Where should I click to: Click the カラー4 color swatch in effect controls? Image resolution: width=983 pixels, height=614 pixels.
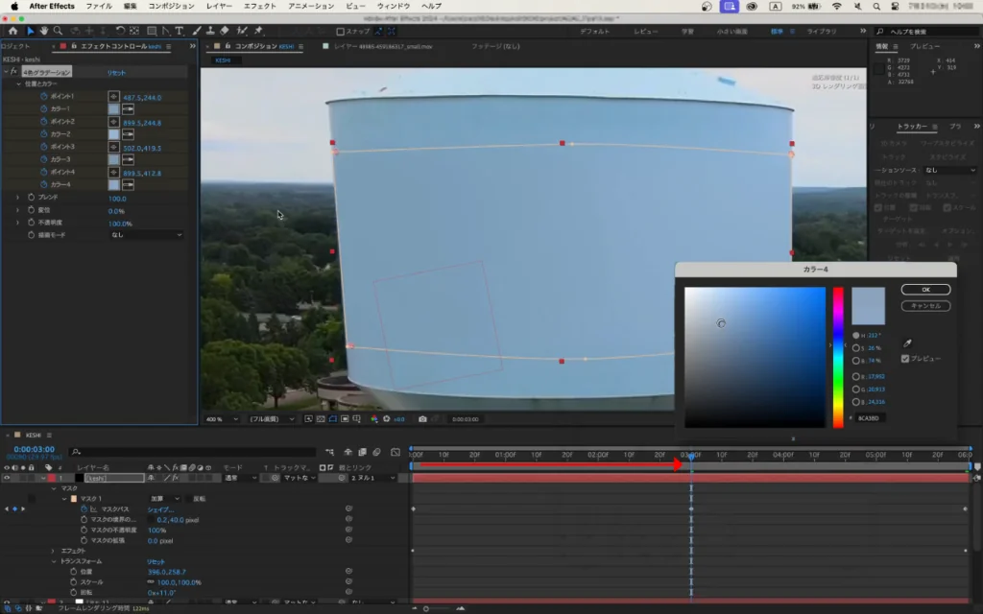point(113,185)
